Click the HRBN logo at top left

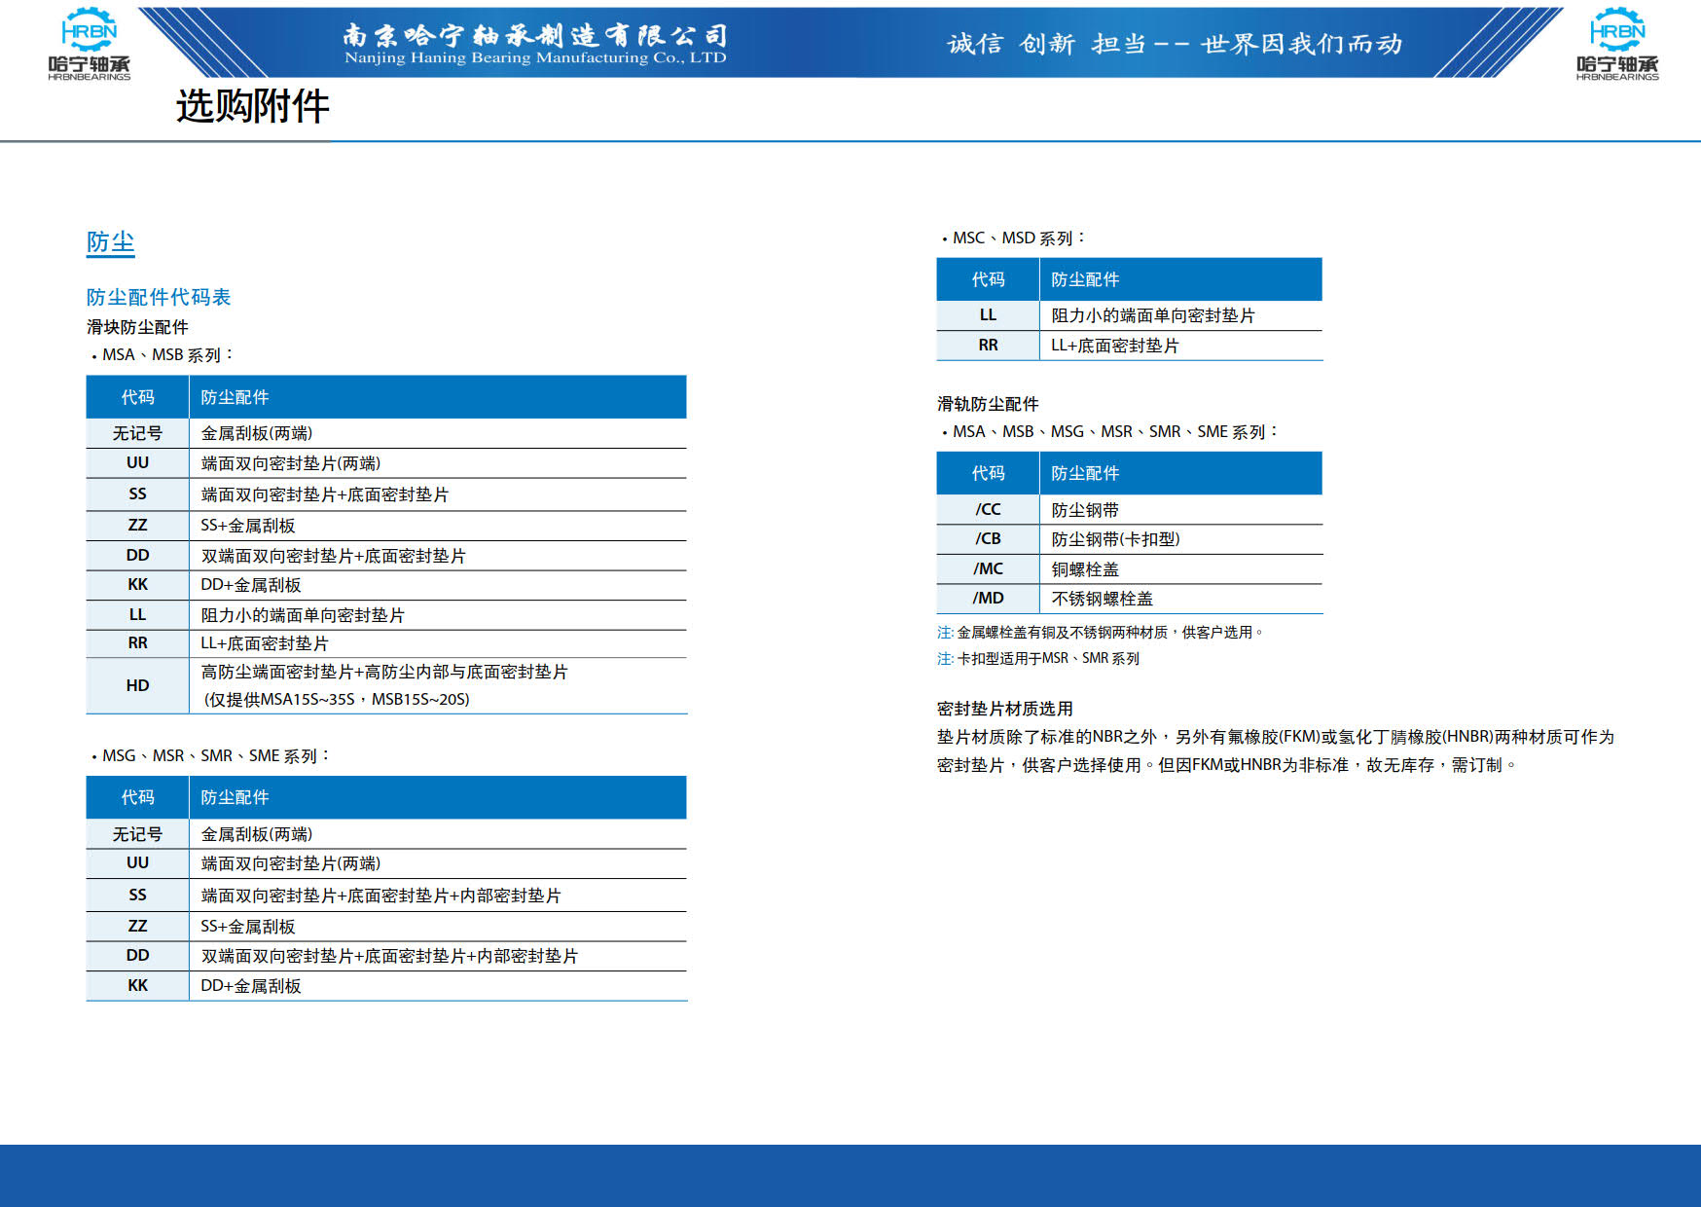click(x=89, y=44)
